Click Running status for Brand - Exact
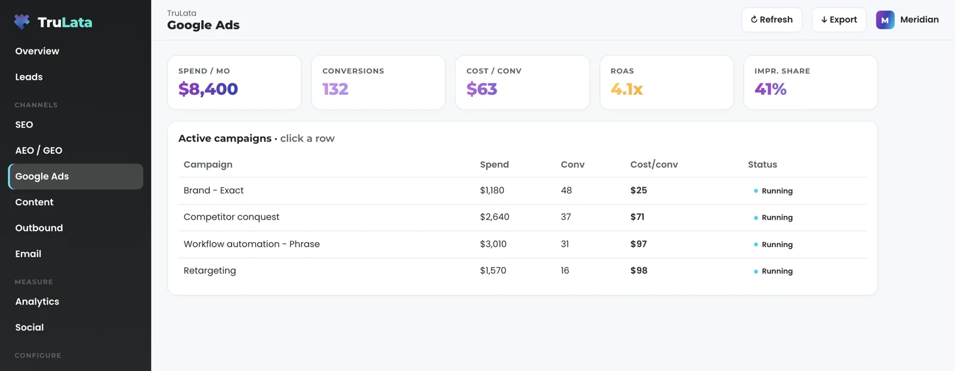The height and width of the screenshot is (371, 955). [773, 191]
